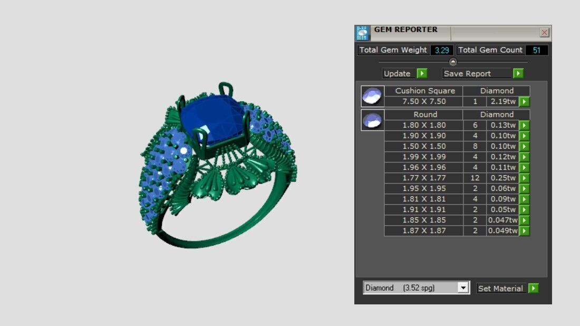
Task: Click the green Set Material arrow
Action: (534, 288)
